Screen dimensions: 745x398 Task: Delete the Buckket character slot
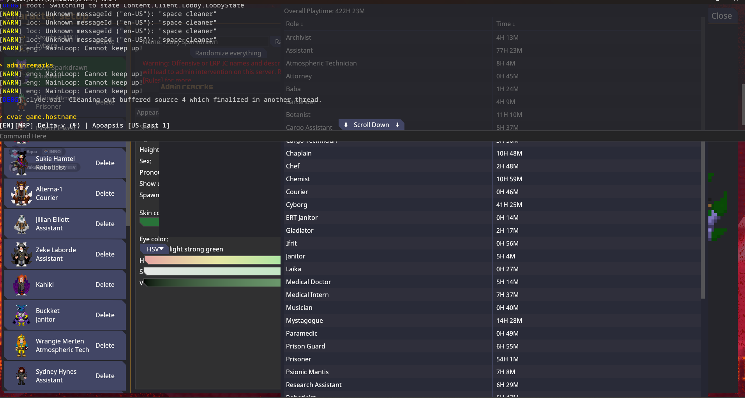click(105, 315)
